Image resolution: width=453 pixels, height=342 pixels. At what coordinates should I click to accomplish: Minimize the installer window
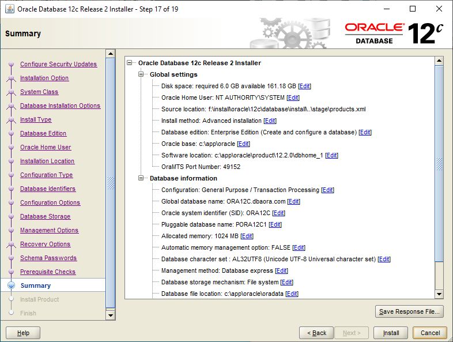(387, 9)
